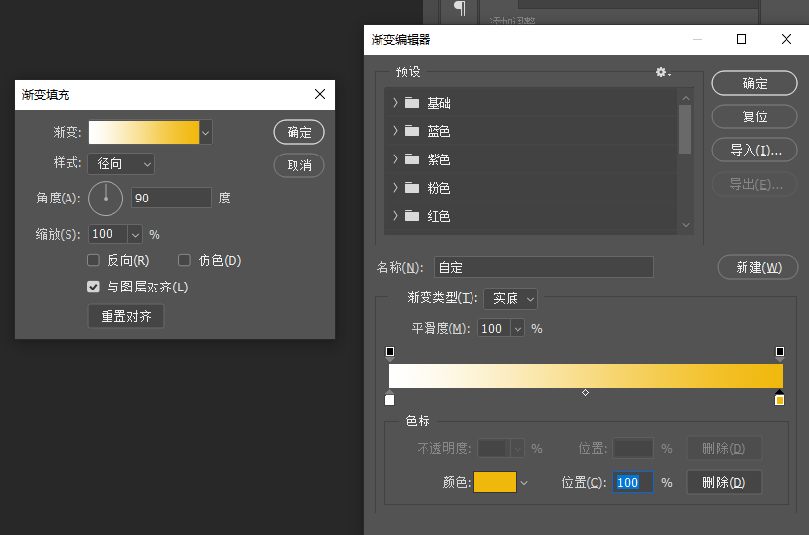Open the 样式 style dropdown showing 径向
Screen dimensions: 809x535
121,164
